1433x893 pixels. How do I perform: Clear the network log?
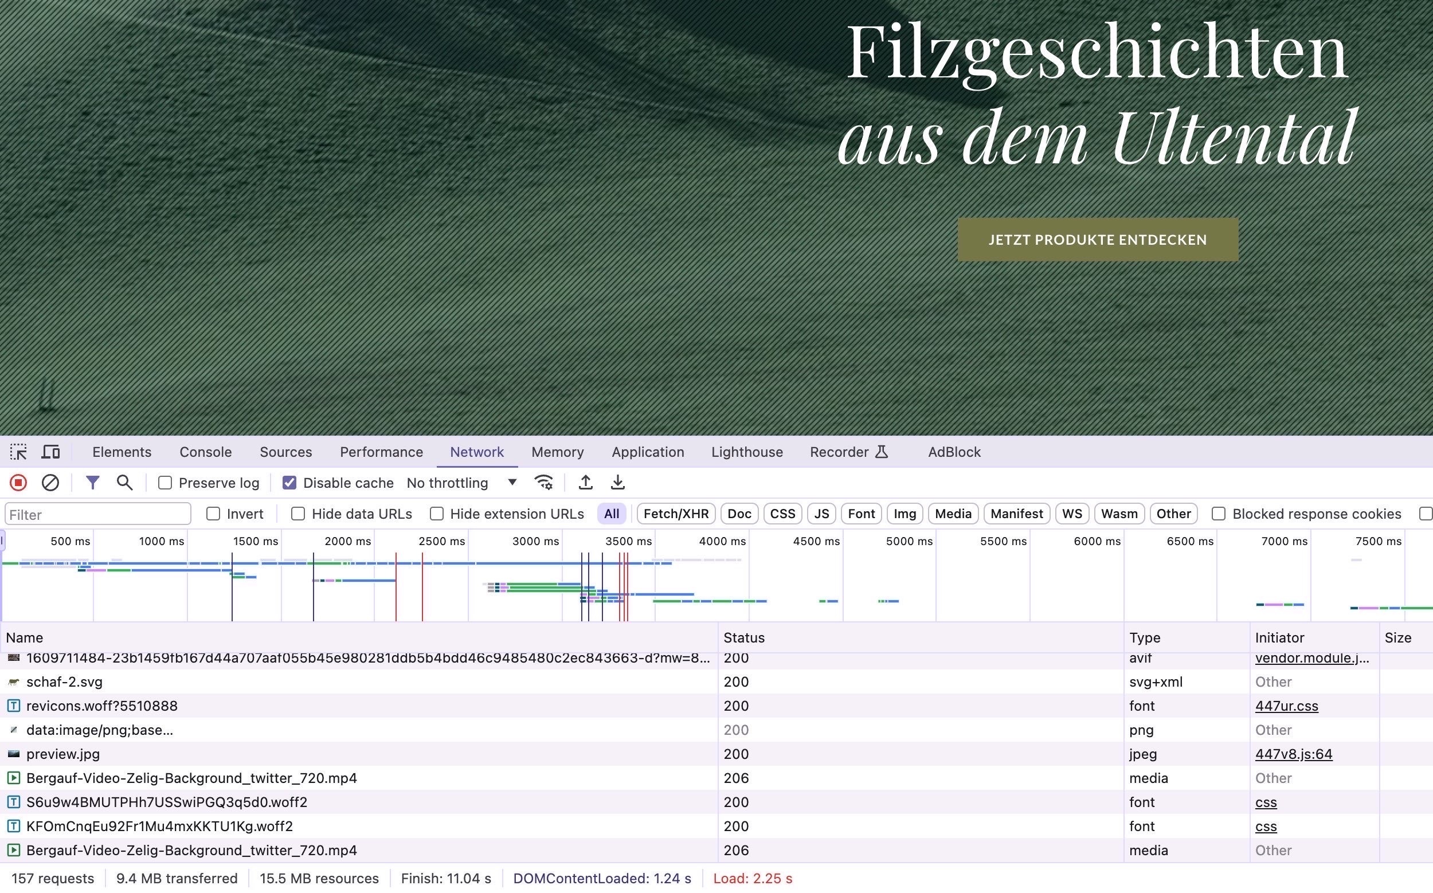point(50,483)
